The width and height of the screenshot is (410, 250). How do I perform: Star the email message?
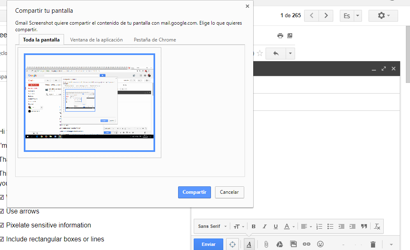click(260, 53)
